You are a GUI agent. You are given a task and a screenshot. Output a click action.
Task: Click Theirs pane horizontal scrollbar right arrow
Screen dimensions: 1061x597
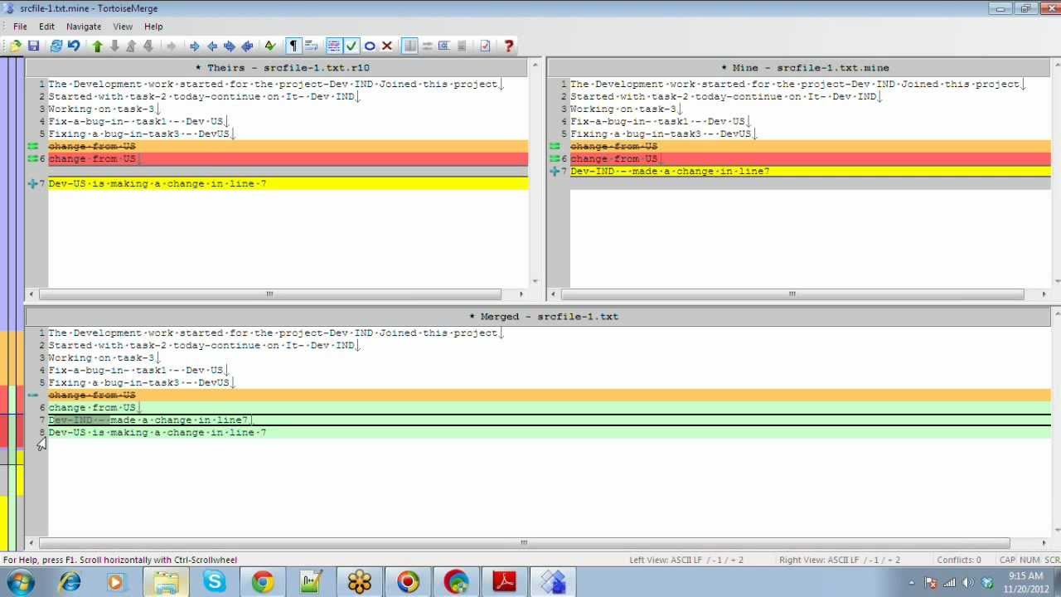[x=521, y=294]
